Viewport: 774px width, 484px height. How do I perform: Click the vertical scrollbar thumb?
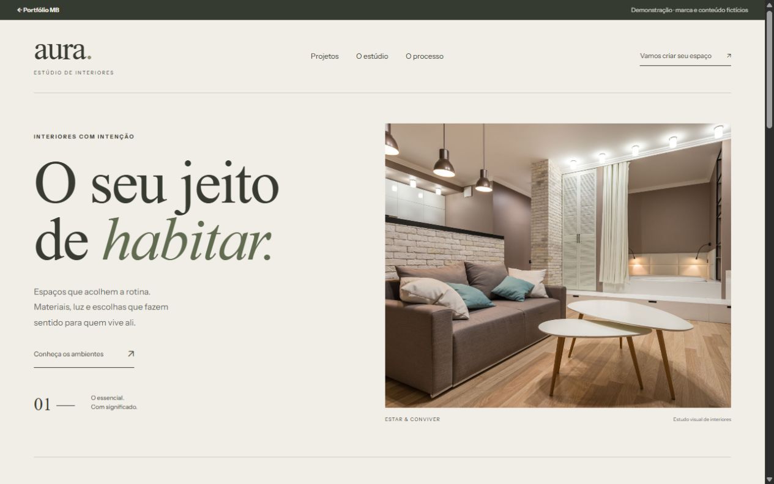[x=769, y=69]
